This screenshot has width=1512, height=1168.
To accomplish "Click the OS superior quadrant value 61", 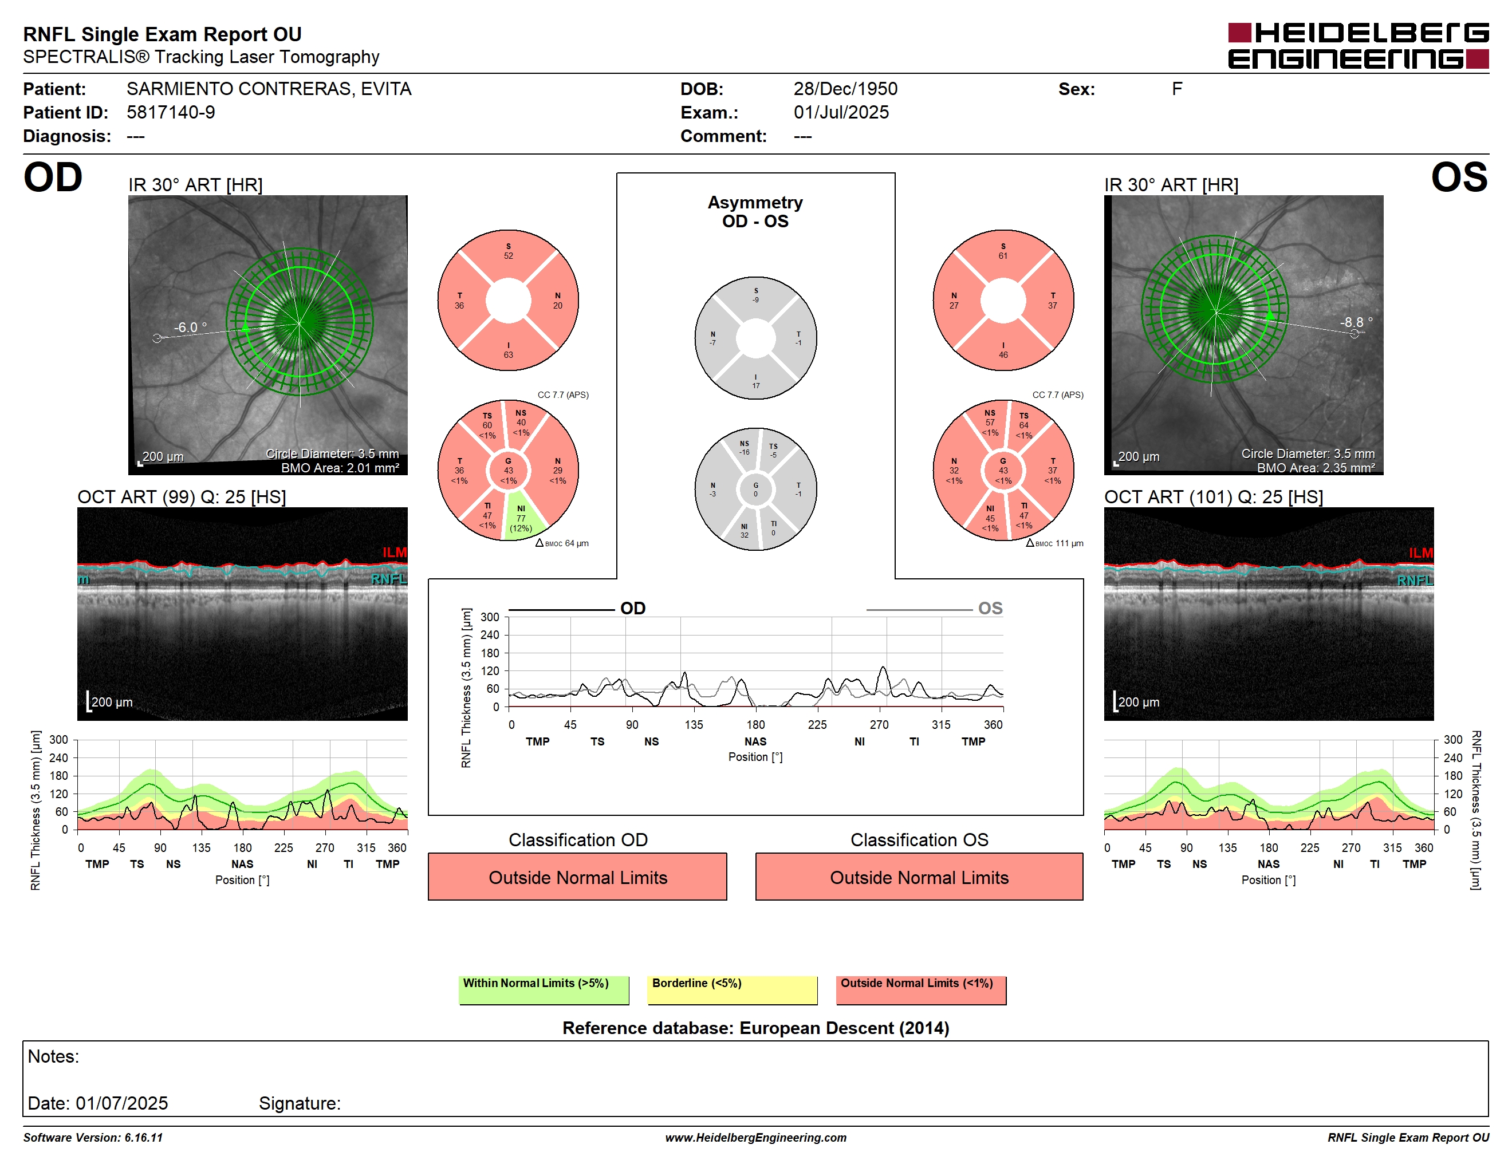I will click(1003, 256).
